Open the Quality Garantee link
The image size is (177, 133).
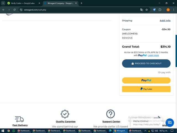pos(66,122)
